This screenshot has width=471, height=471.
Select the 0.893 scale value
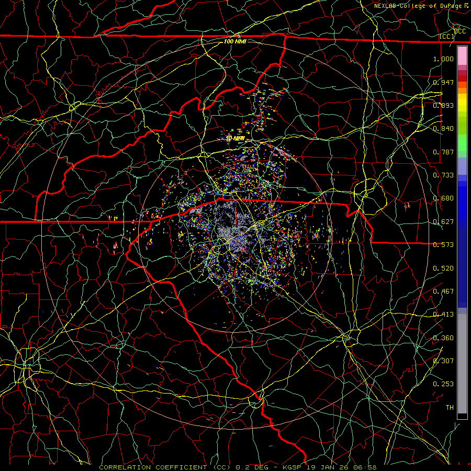(x=443, y=105)
